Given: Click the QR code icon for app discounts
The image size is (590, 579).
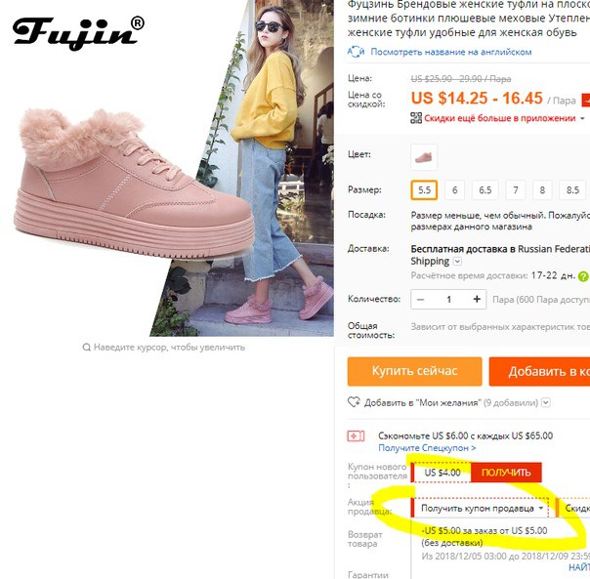Looking at the screenshot, I should (x=416, y=118).
